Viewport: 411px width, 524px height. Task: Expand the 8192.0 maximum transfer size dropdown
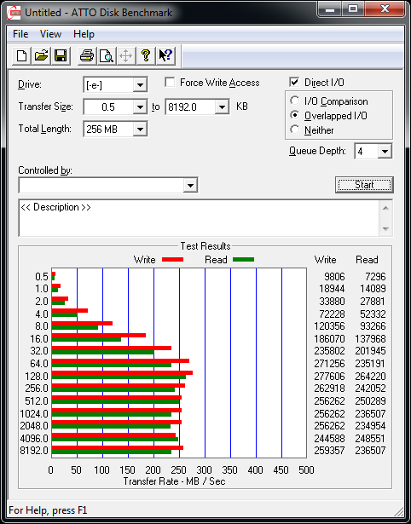pyautogui.click(x=222, y=107)
